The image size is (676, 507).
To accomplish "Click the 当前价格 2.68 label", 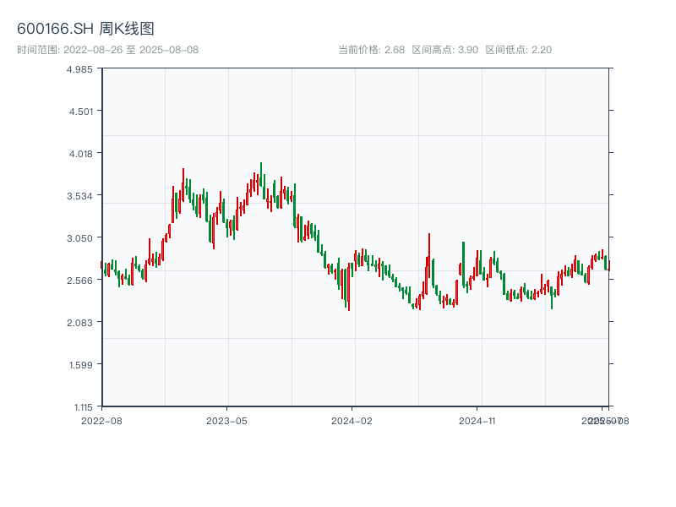I will (x=371, y=50).
